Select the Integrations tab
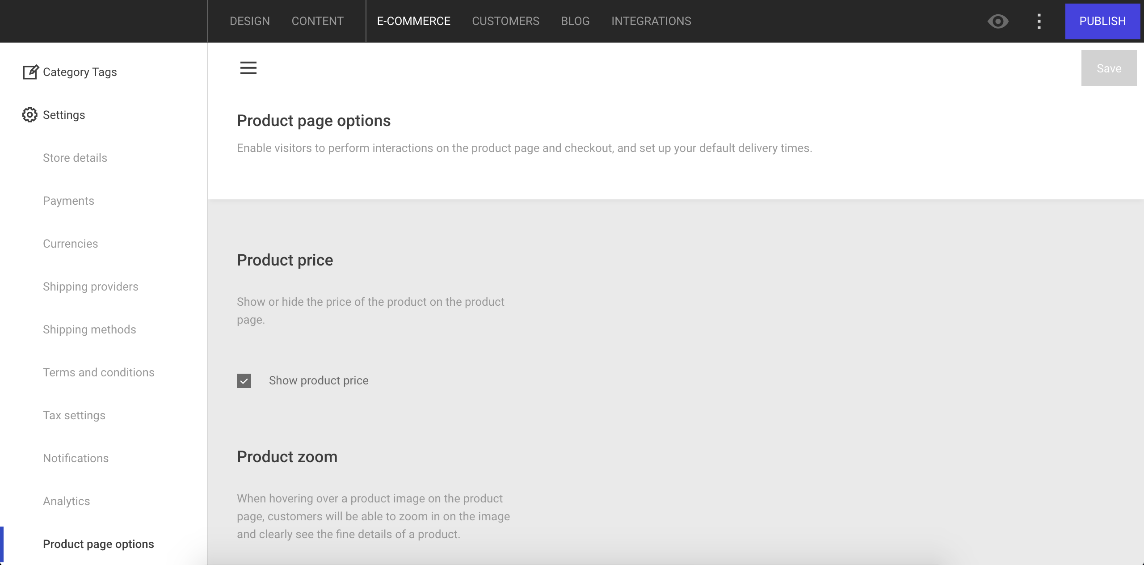The width and height of the screenshot is (1144, 565). (x=651, y=21)
